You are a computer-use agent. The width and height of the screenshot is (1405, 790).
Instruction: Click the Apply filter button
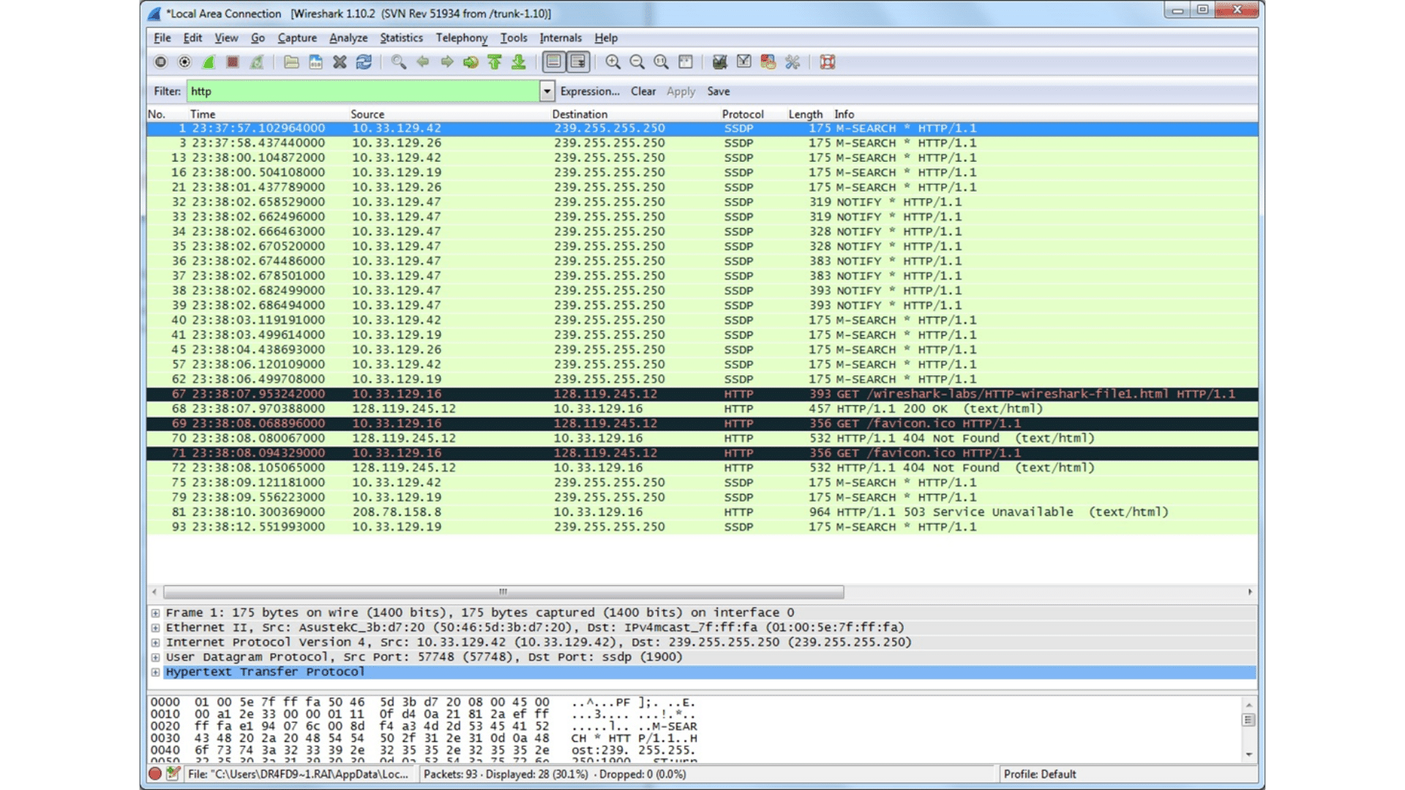(681, 91)
